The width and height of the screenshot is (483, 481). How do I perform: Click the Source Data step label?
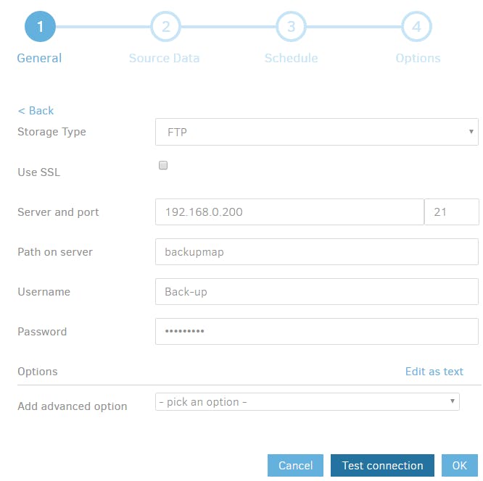(164, 58)
